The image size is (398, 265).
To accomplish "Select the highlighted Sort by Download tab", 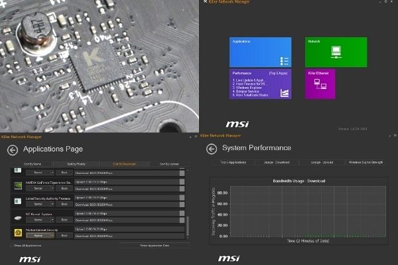I will [x=125, y=164].
